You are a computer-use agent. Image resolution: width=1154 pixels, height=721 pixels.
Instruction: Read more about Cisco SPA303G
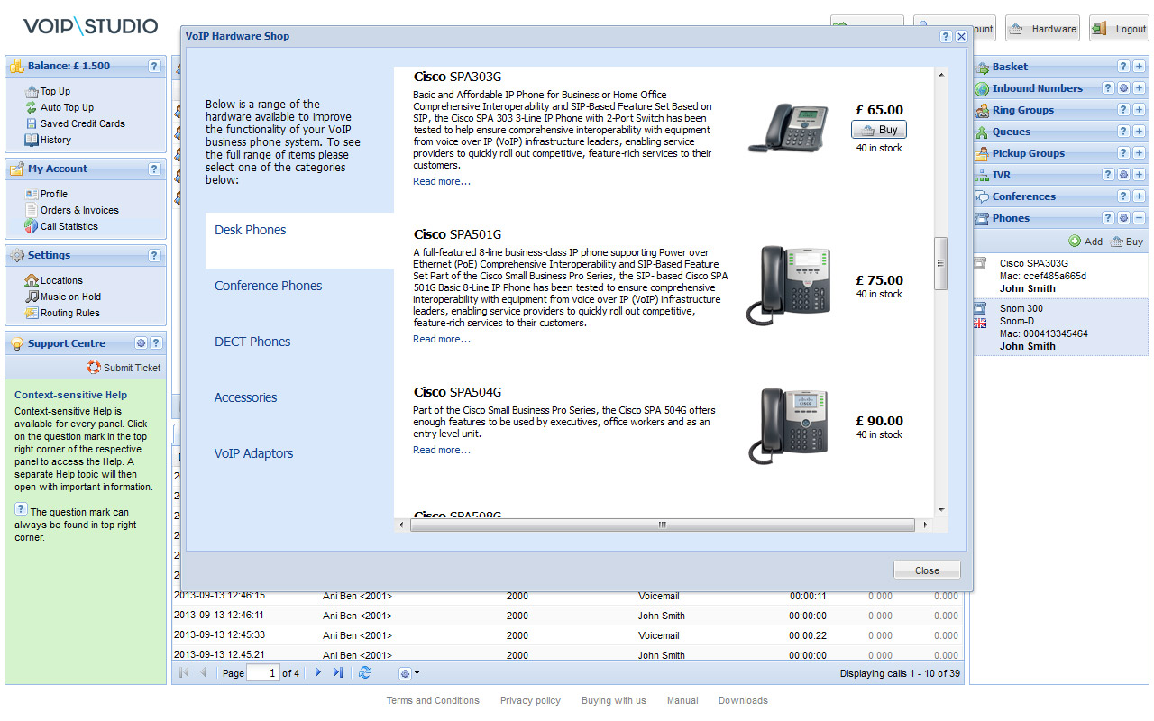tap(442, 181)
